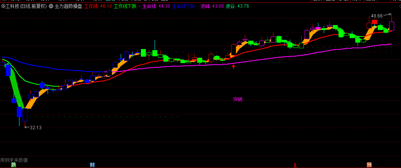The image size is (401, 168).
Task: Click the red S marker on timeline
Action: coord(295,165)
